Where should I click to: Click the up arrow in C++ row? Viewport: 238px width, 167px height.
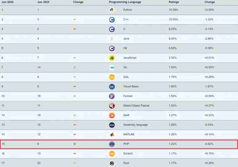[75, 19]
